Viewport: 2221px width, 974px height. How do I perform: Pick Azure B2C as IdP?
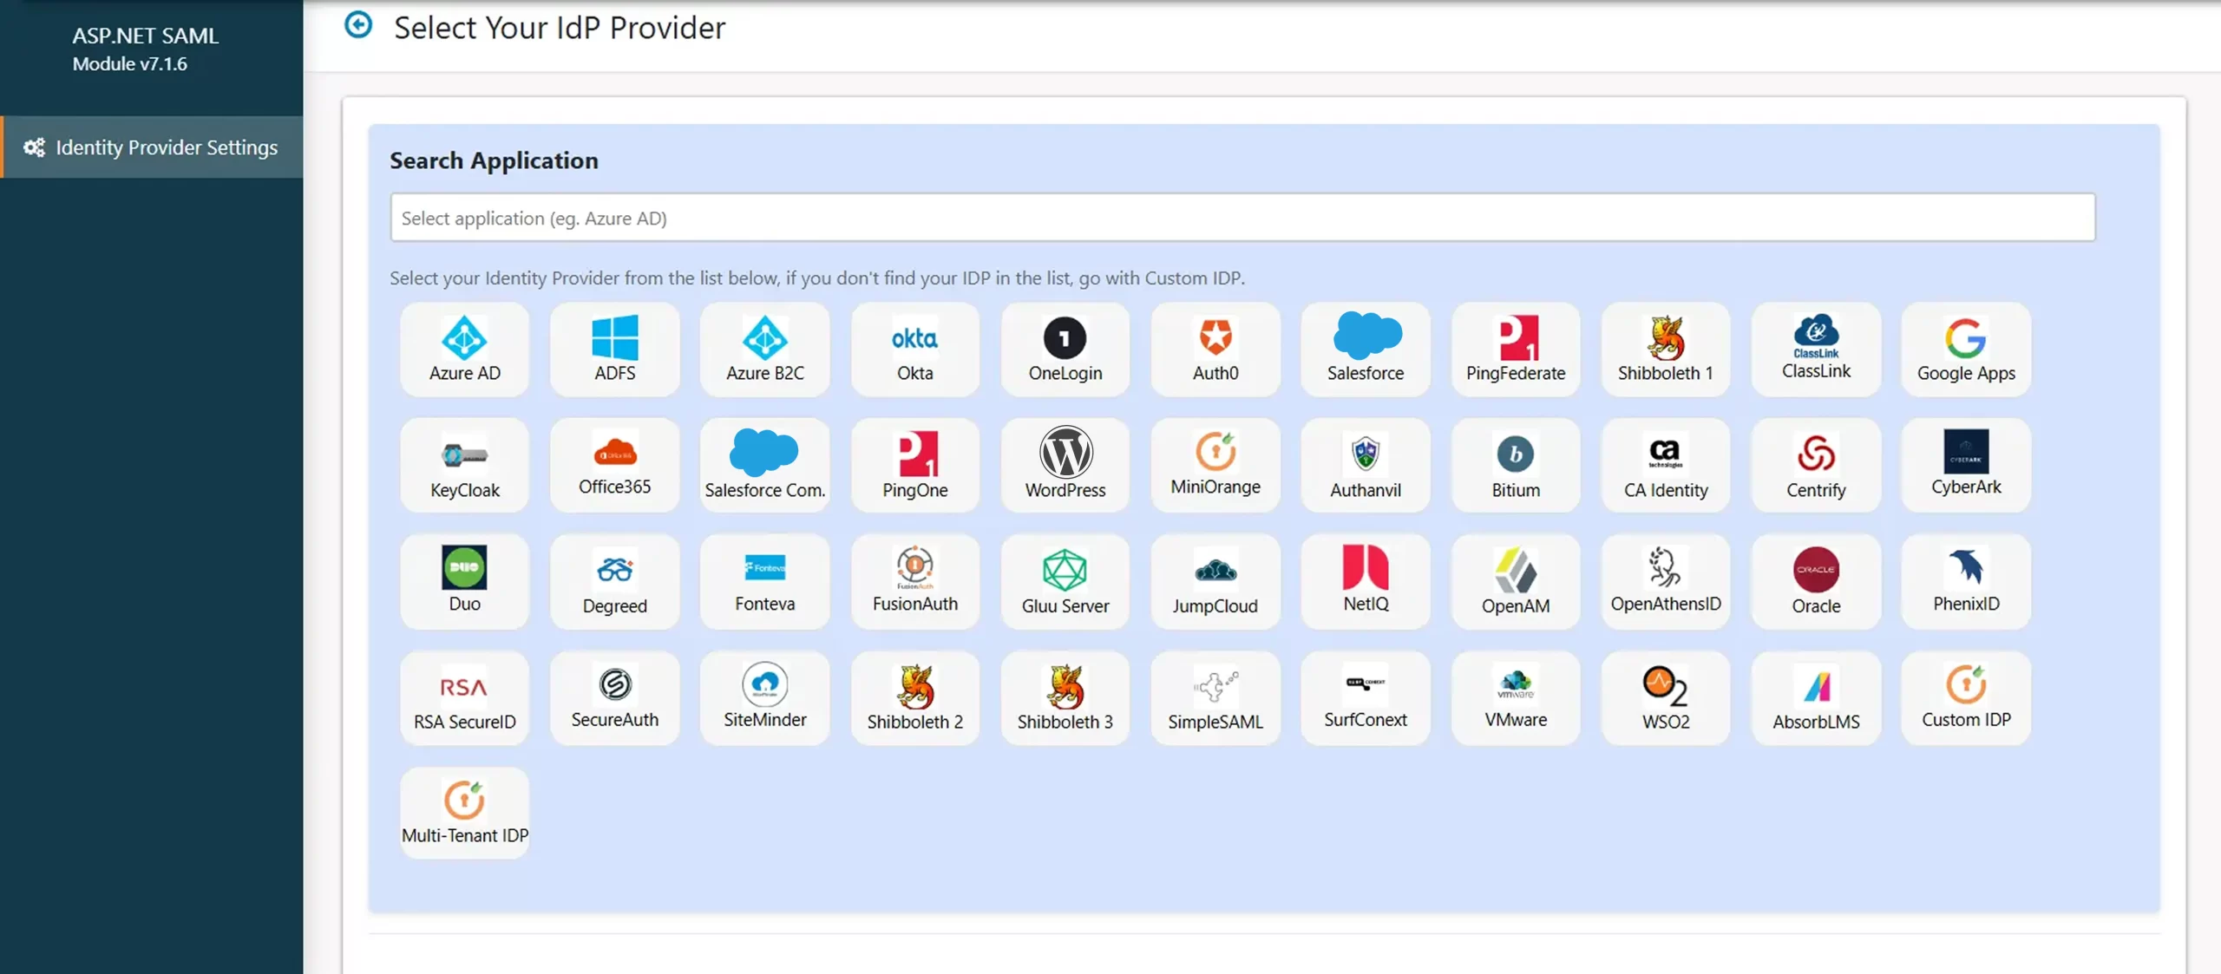764,350
